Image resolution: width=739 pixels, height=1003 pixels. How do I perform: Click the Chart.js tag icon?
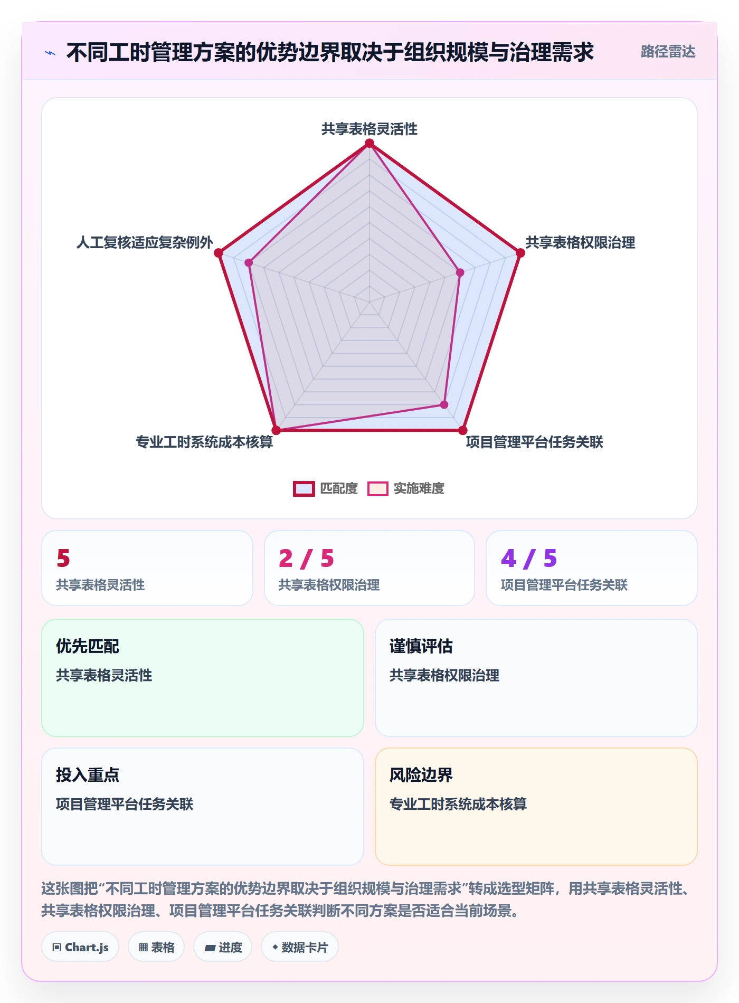click(57, 947)
